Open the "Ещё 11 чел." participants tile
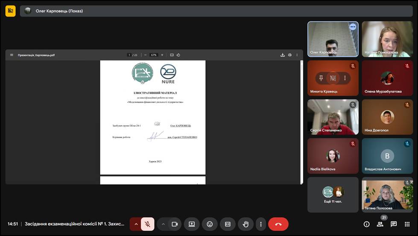 (333, 195)
